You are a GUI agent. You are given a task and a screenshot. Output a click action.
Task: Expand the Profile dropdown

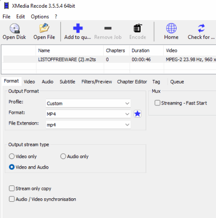click(x=88, y=103)
